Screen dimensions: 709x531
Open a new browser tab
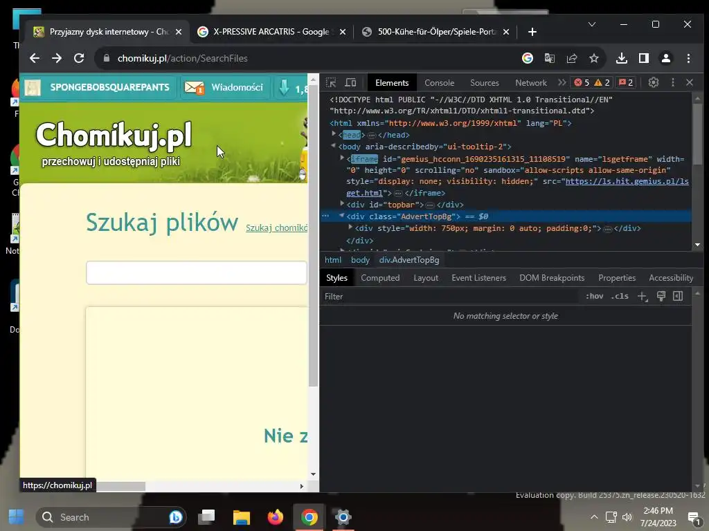(532, 32)
